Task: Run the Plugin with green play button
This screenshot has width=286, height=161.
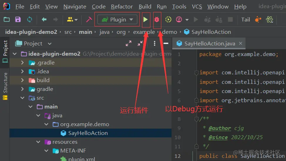Action: point(145,19)
